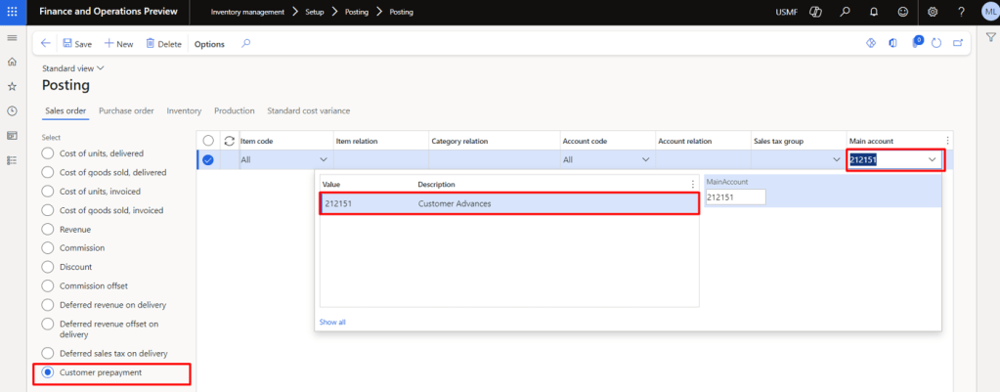This screenshot has height=392, width=1000.
Task: Select the Discount radio button
Action: coord(47,267)
